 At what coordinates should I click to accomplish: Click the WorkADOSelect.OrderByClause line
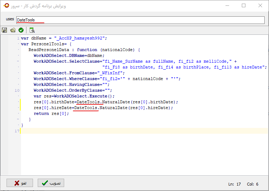click(x=73, y=90)
